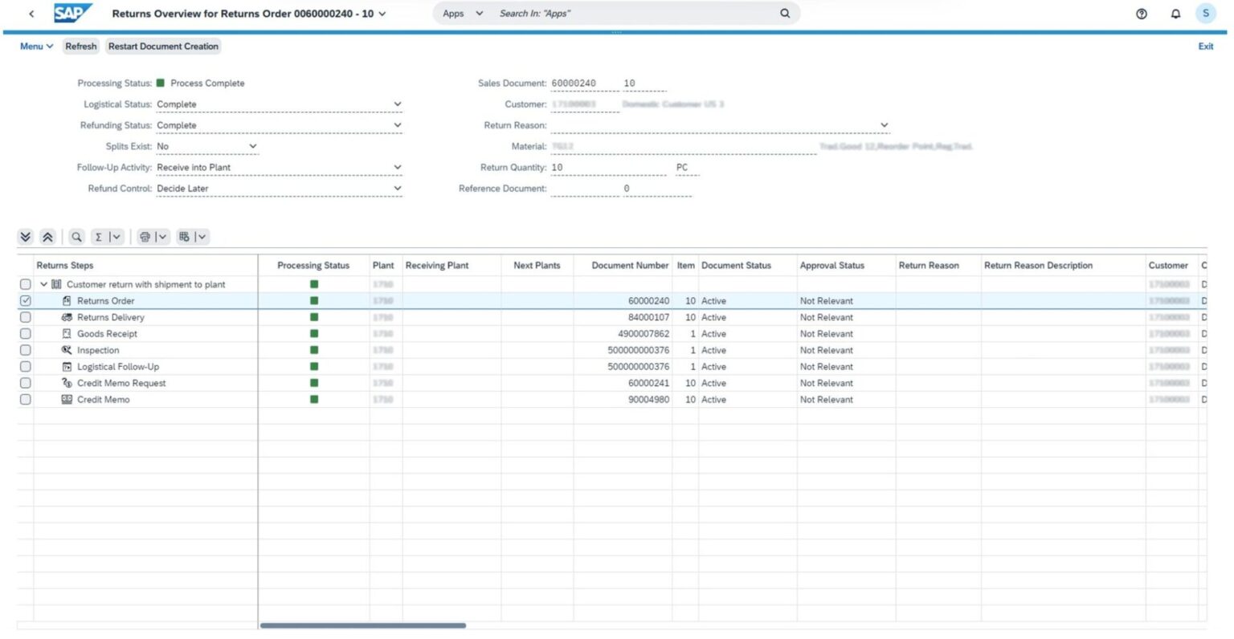Open the layout options dropdown arrow

(202, 237)
